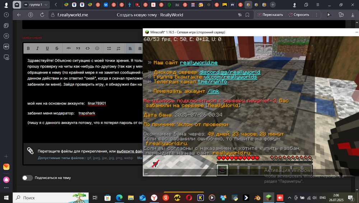The width and height of the screenshot is (359, 203).
Task: Open Blender from the taskbar
Action: coord(257,198)
